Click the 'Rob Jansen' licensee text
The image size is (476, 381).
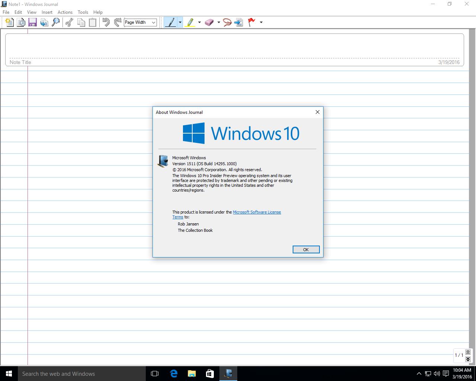pyautogui.click(x=188, y=224)
